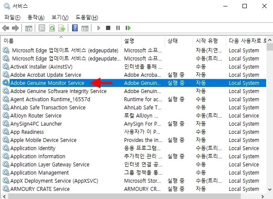Click 'Runtime for ac...' description cell
Viewport: 273px width, 199px height.
click(x=143, y=99)
